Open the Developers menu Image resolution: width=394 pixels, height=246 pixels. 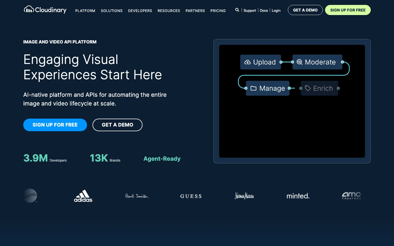point(140,11)
